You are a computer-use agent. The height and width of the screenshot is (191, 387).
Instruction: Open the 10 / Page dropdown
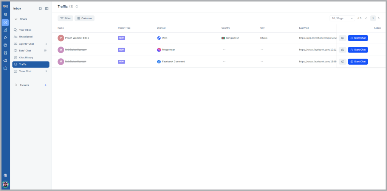point(342,18)
